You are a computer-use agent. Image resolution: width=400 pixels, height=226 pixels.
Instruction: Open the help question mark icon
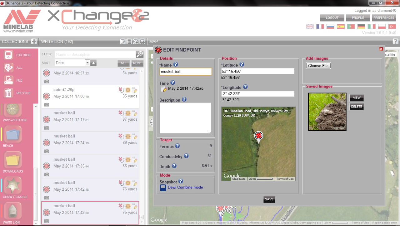pyautogui.click(x=395, y=41)
